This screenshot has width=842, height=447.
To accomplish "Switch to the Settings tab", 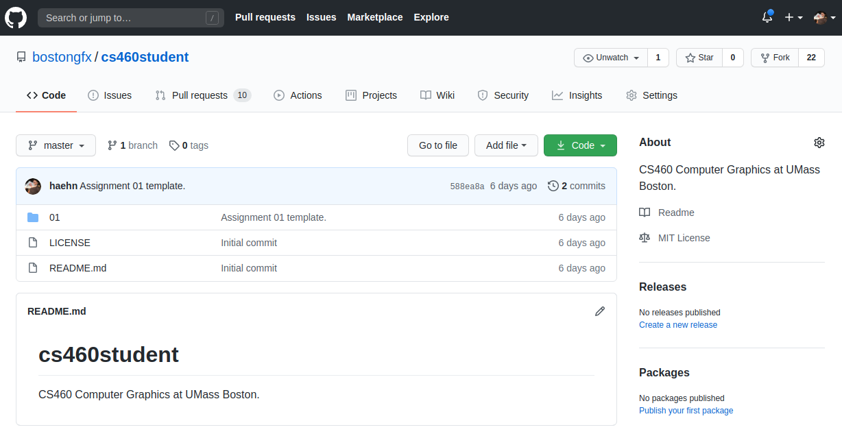I will (651, 95).
